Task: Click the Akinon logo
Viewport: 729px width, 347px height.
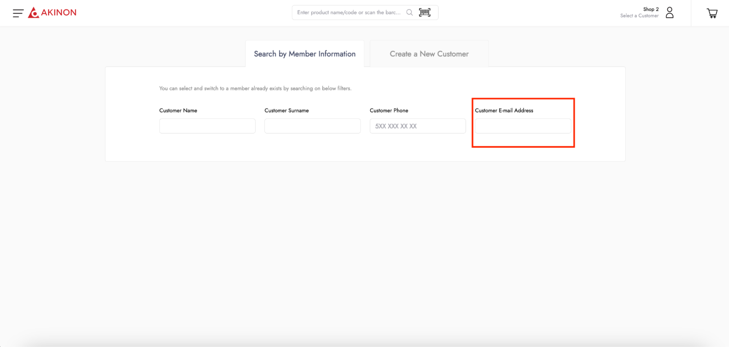Action: point(53,12)
